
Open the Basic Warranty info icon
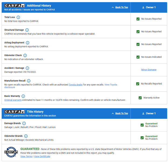point(23,96)
